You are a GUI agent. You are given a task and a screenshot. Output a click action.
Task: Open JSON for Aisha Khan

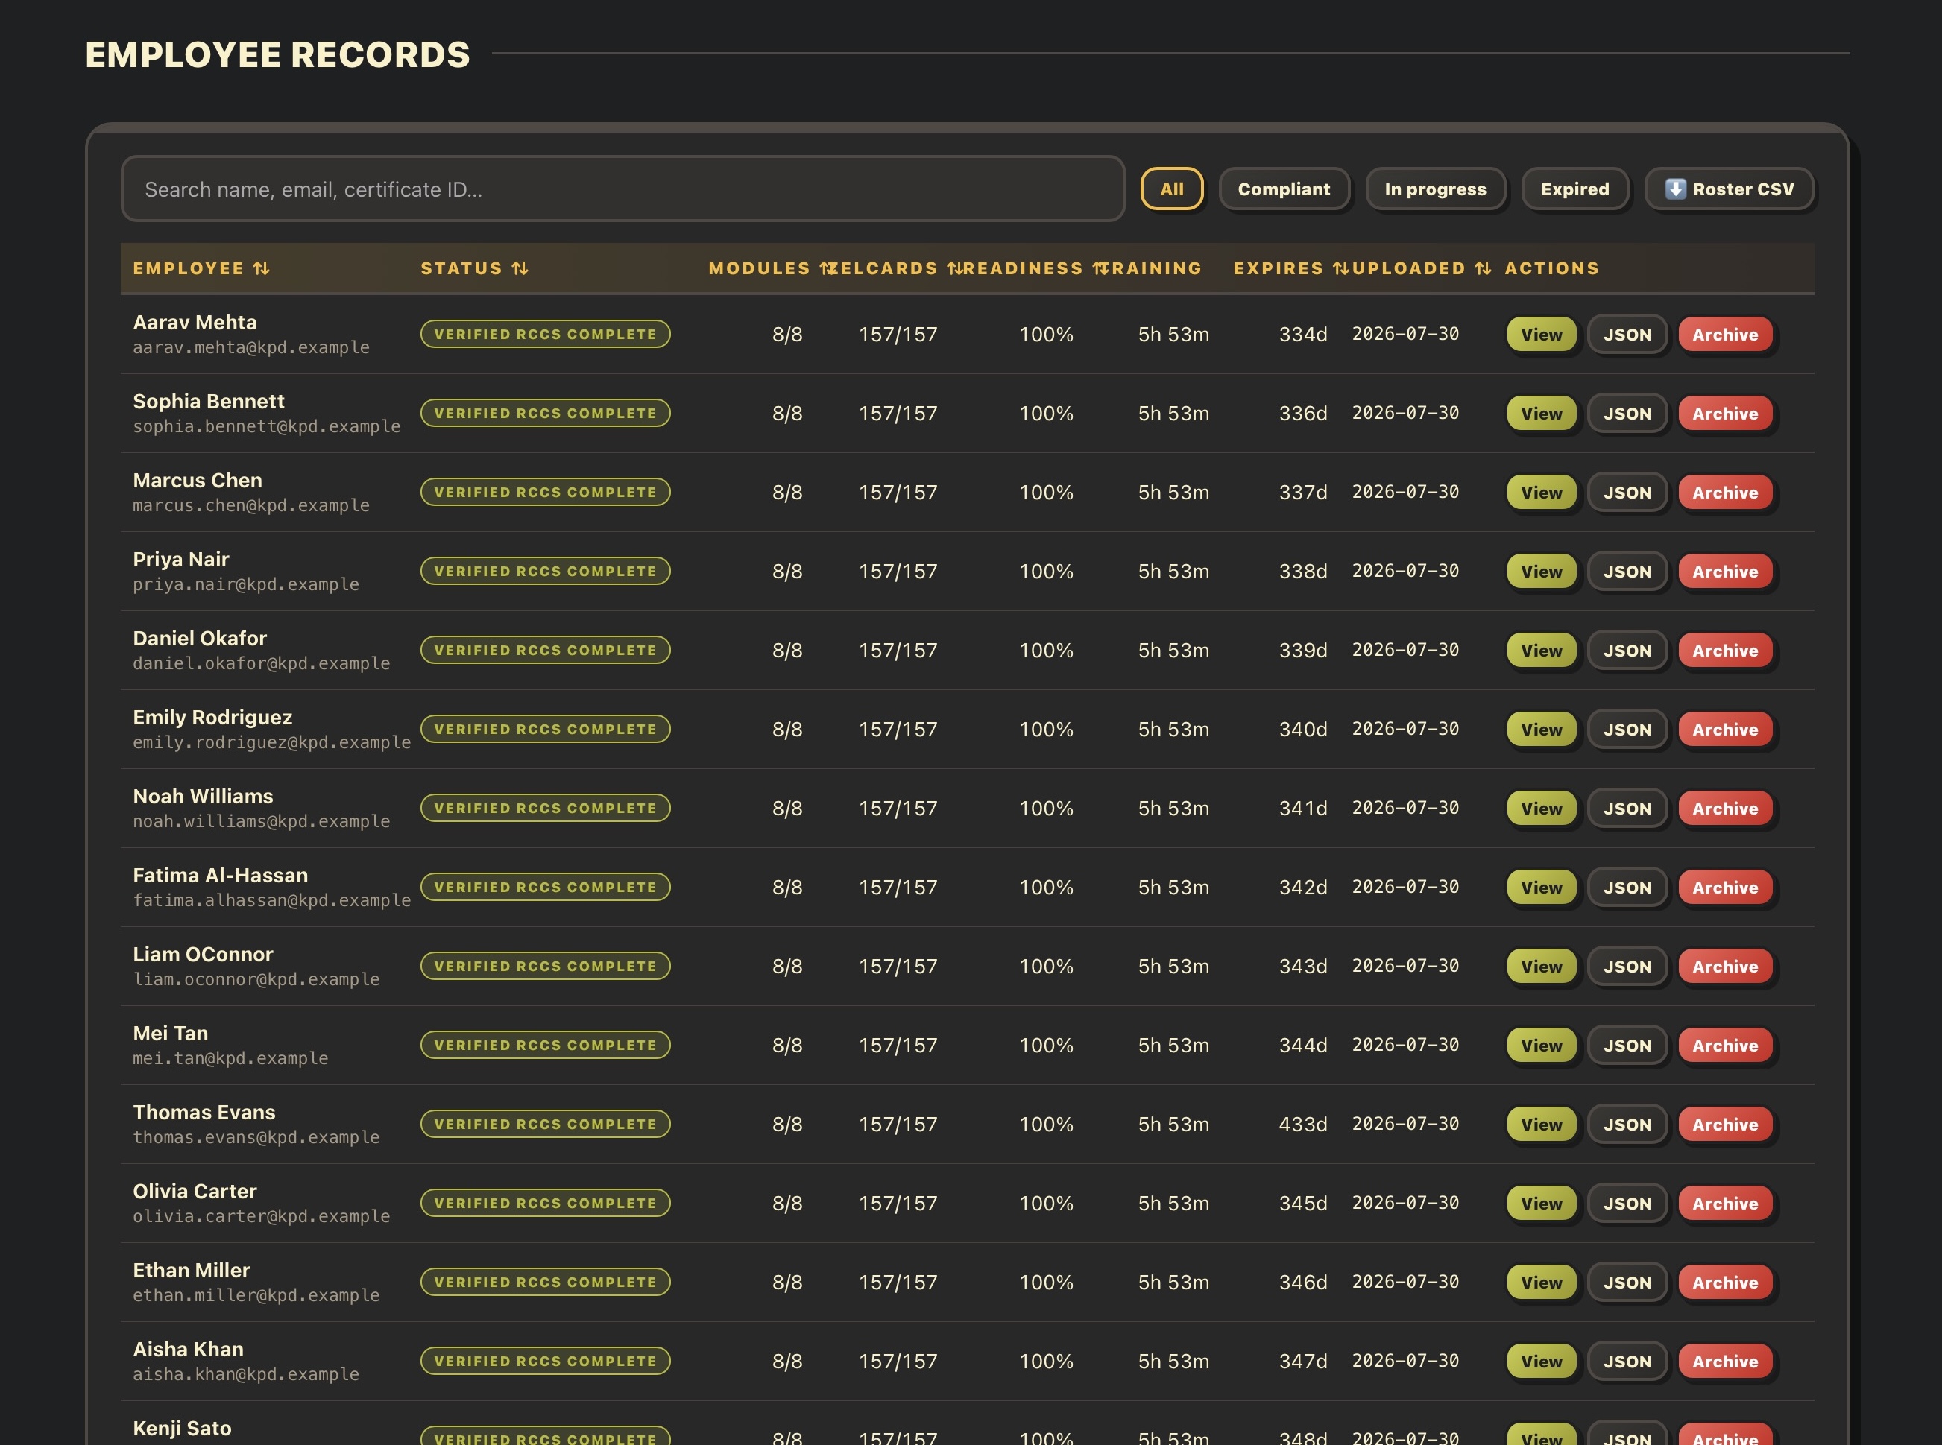1627,1362
